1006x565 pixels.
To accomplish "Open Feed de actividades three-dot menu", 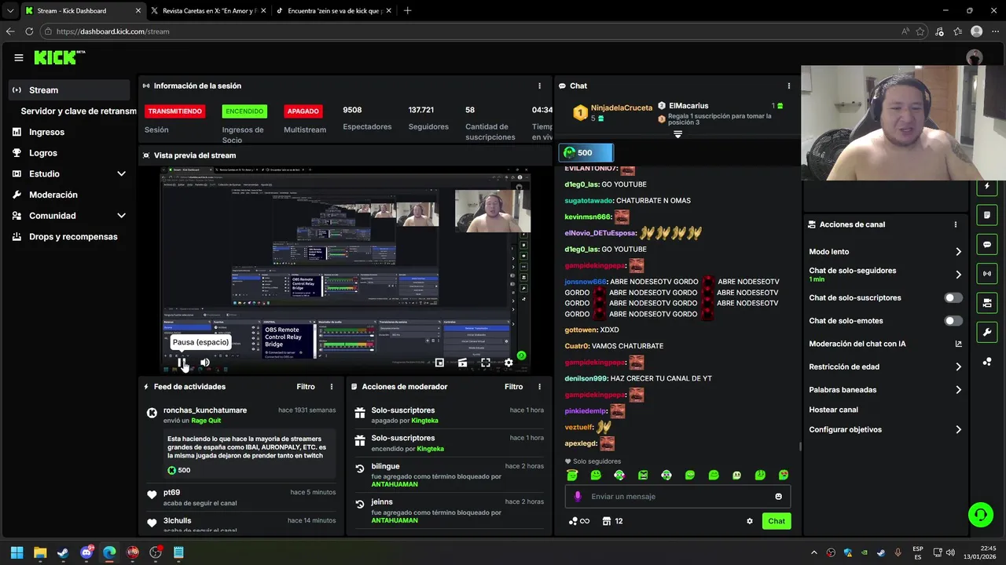I will 332,387.
